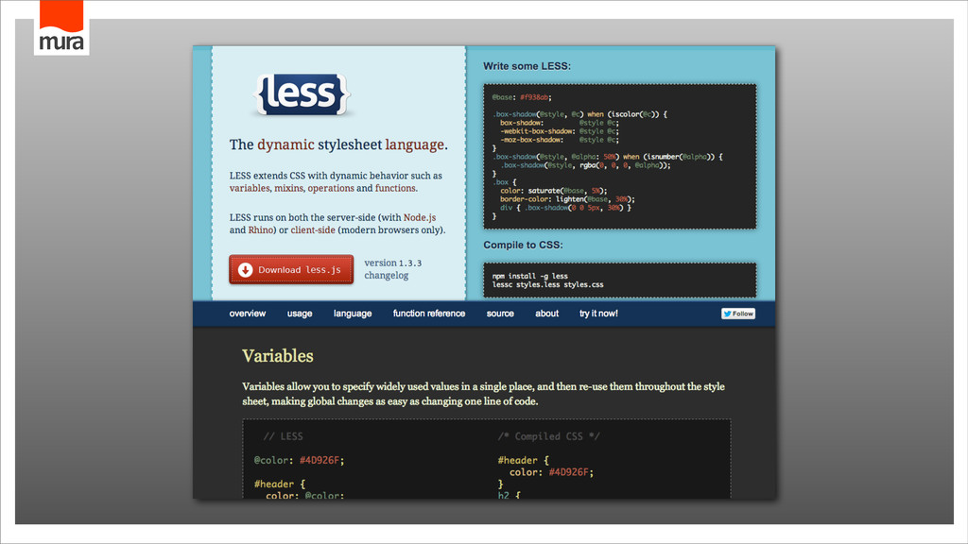Open the overview nav item

click(248, 314)
